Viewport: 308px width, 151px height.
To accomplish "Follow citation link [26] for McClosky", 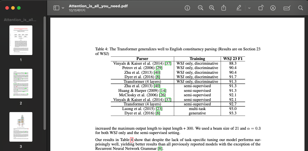I will 162,95.
